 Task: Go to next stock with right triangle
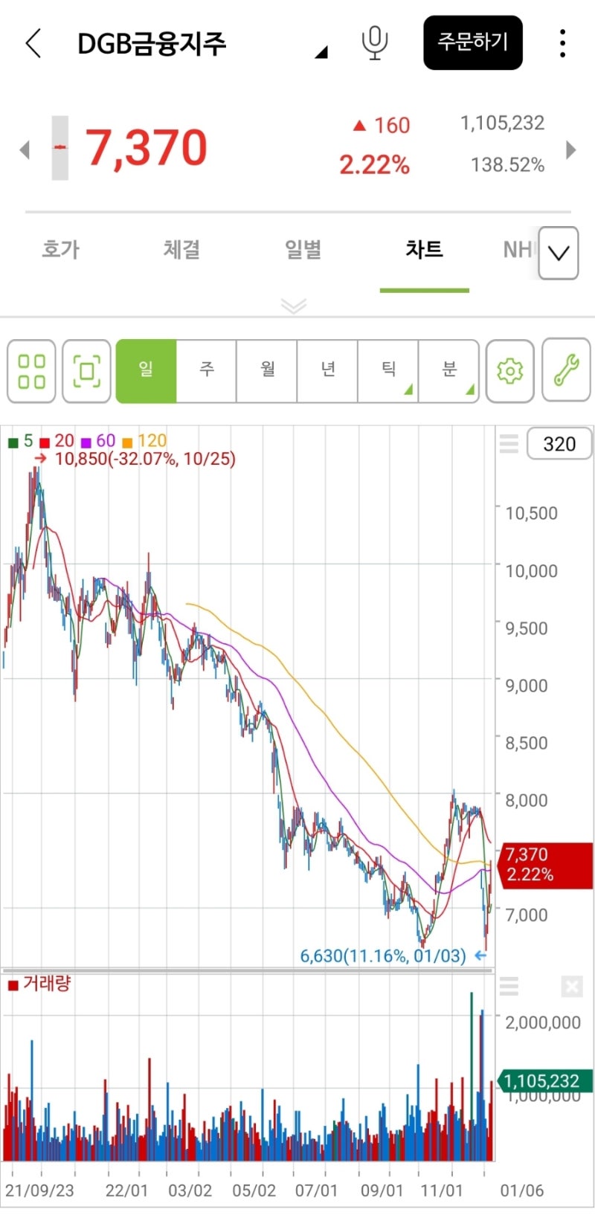pyautogui.click(x=571, y=149)
